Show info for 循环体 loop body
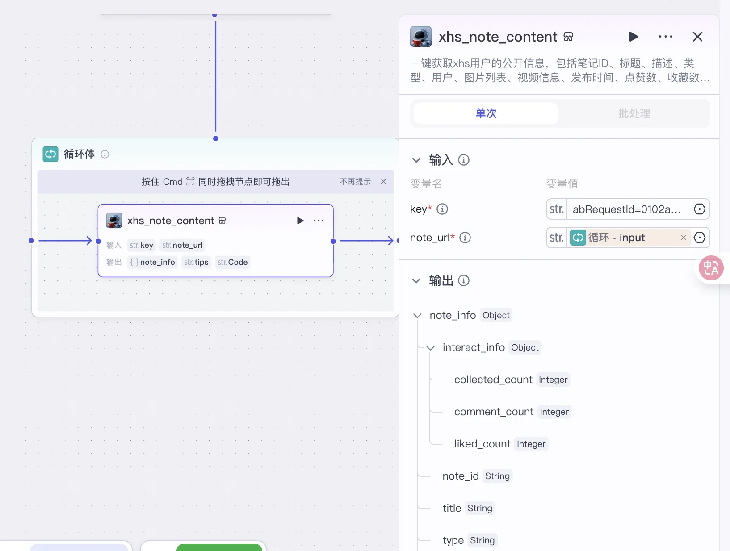Viewport: 730px width, 551px height. click(x=105, y=154)
